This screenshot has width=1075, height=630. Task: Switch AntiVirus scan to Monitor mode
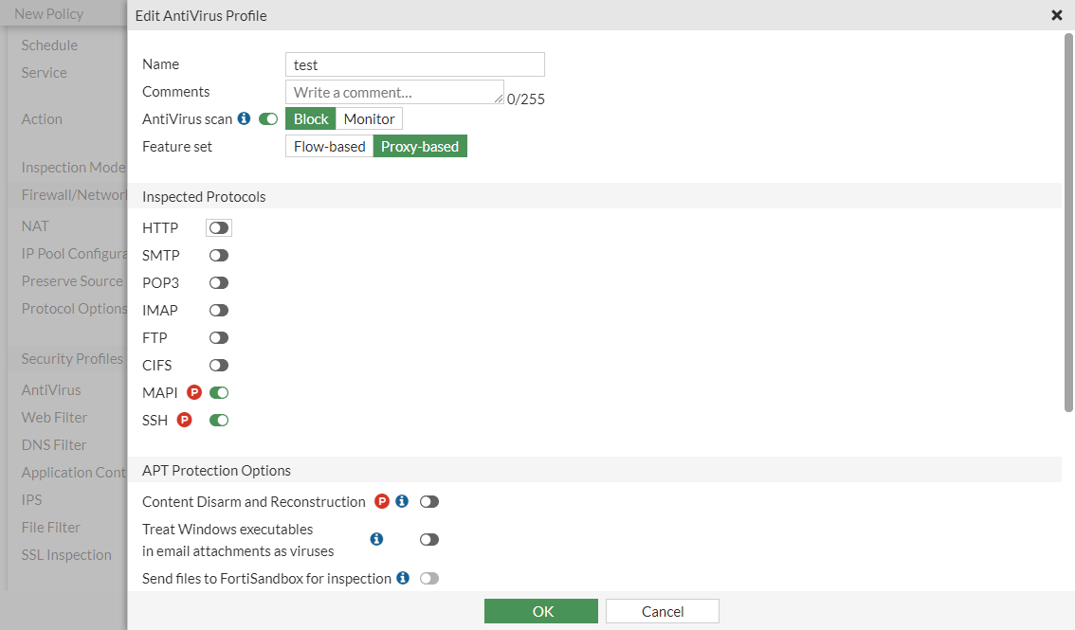[369, 118]
